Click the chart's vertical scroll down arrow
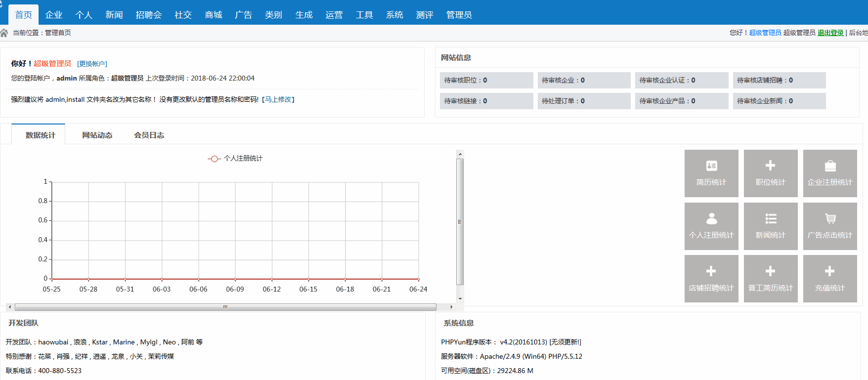This screenshot has width=868, height=380. tap(460, 298)
